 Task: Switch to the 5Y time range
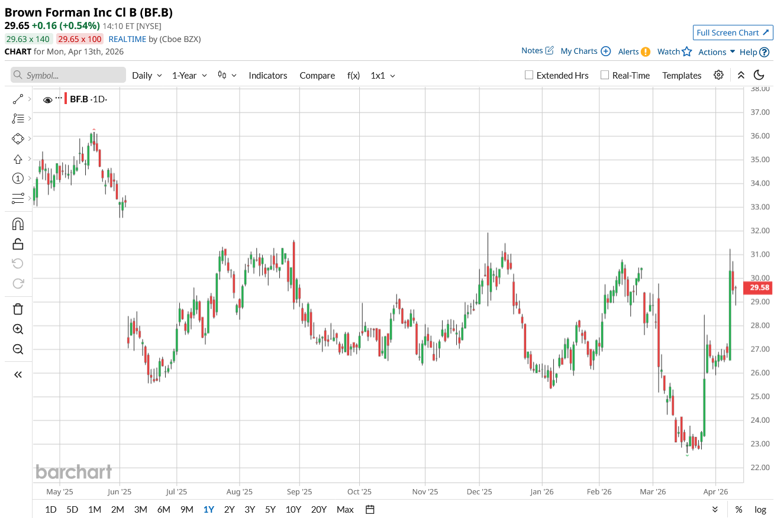point(270,509)
